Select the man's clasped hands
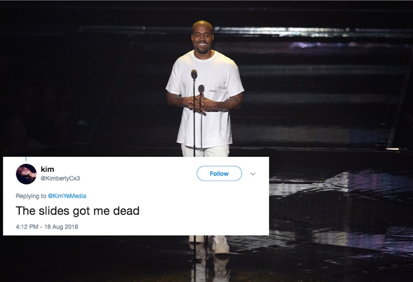Image resolution: width=413 pixels, height=282 pixels. [198, 105]
